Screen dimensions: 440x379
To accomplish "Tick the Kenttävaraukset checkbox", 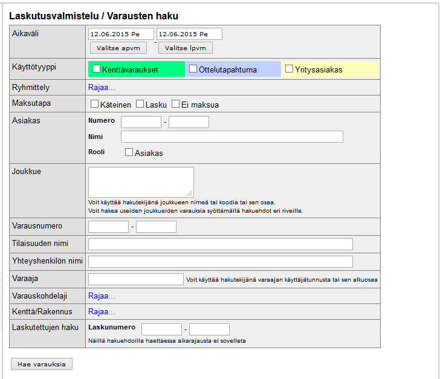I will pyautogui.click(x=96, y=69).
